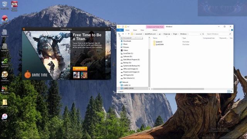
Task: Select Projects and Images (J:) drive
Action: [130, 72]
